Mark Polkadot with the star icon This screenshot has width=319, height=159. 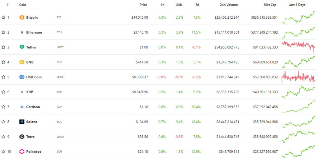coord(3,152)
